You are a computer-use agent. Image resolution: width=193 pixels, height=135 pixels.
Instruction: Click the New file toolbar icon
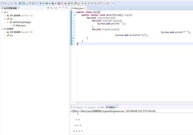[2, 3]
